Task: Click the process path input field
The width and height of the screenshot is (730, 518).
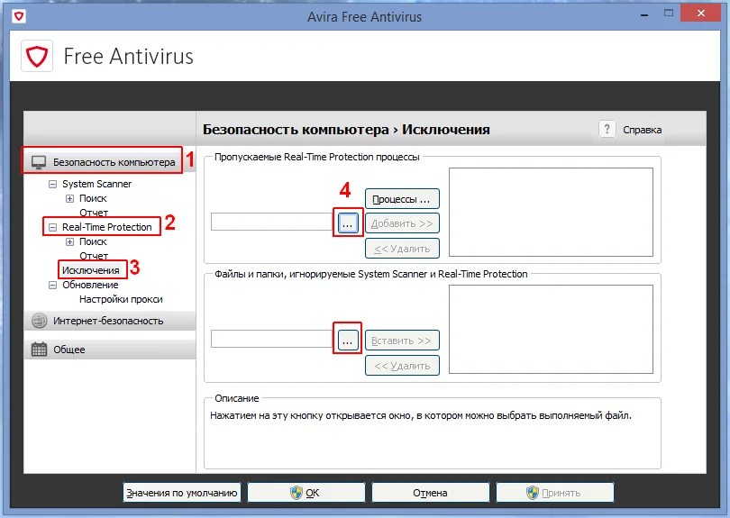Action: tap(271, 222)
